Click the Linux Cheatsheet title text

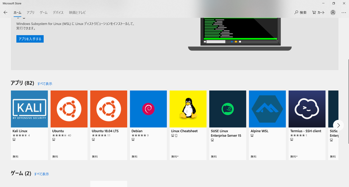point(184,131)
